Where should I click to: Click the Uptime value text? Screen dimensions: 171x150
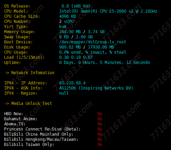point(105,63)
